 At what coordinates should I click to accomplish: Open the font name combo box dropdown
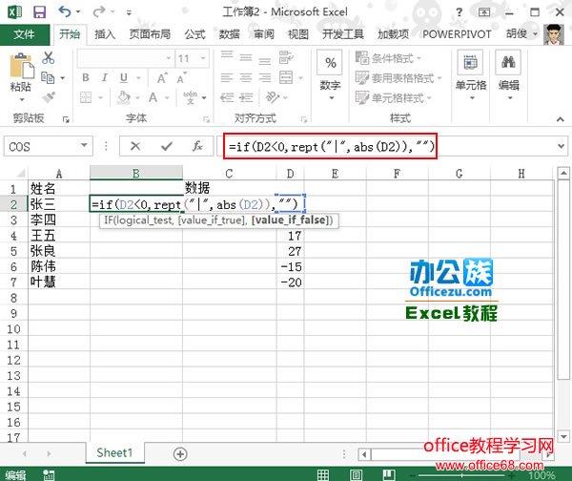[168, 58]
